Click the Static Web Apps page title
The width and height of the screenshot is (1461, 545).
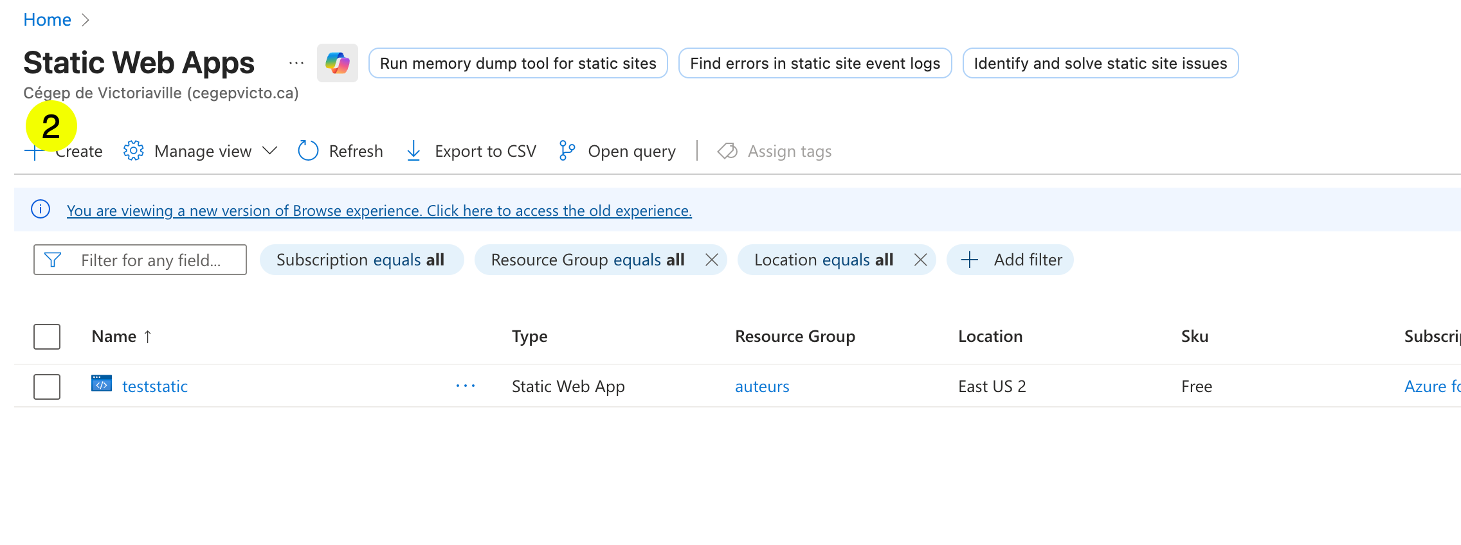point(139,63)
